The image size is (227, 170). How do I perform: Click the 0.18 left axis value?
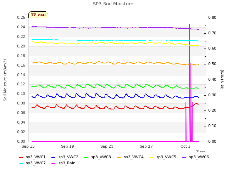pos(21,56)
